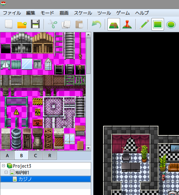This screenshot has height=195, width=179.
Task: Undo with the green arrow icon
Action: pos(96,24)
